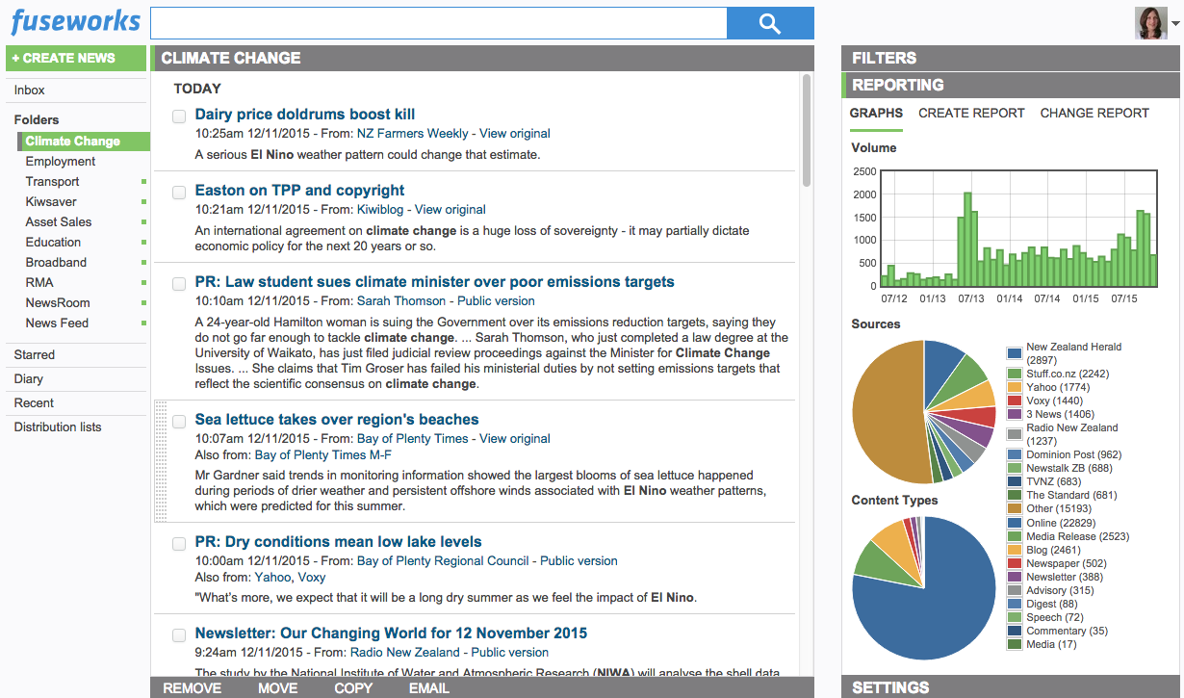Open 'Newsletter: Our Changing World' headline

click(x=391, y=633)
